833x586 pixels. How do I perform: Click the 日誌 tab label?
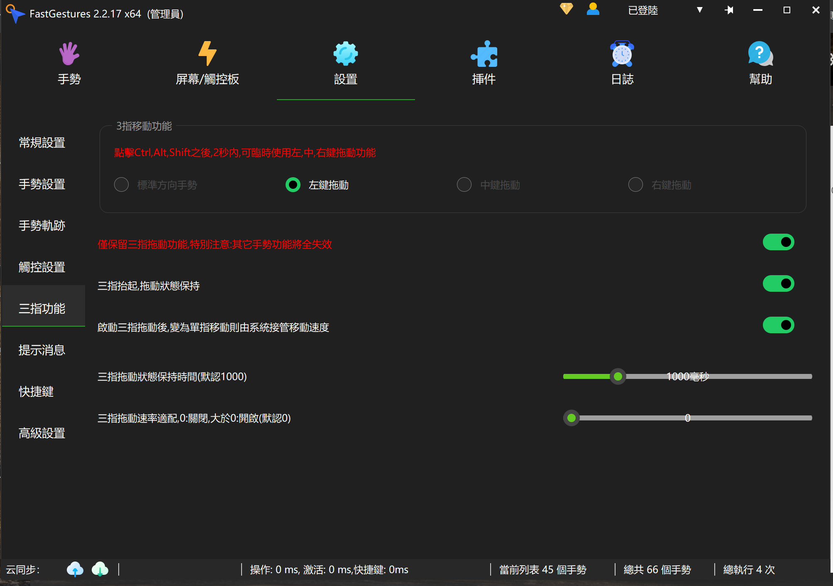tap(622, 79)
